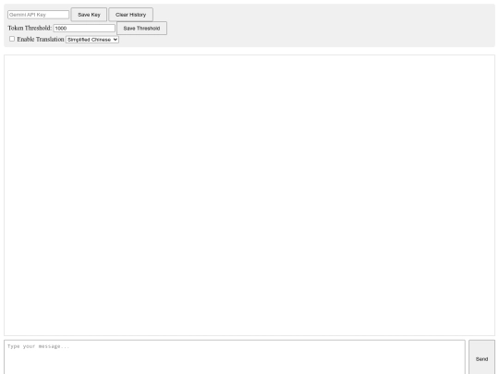Screen dimensions: 499x374
Task: Click the Type your message text area
Action: tap(235, 357)
